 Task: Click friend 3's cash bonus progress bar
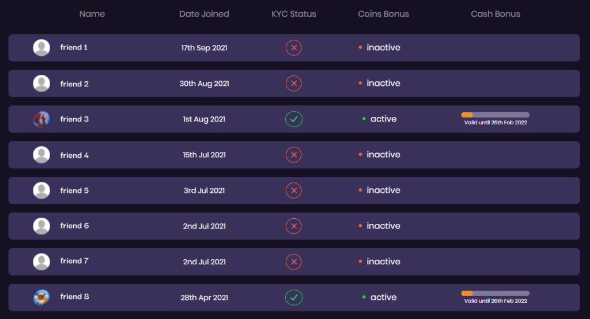[x=495, y=115]
